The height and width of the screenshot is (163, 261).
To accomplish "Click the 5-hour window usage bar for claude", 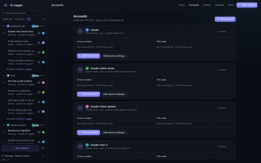I will (x=115, y=44).
